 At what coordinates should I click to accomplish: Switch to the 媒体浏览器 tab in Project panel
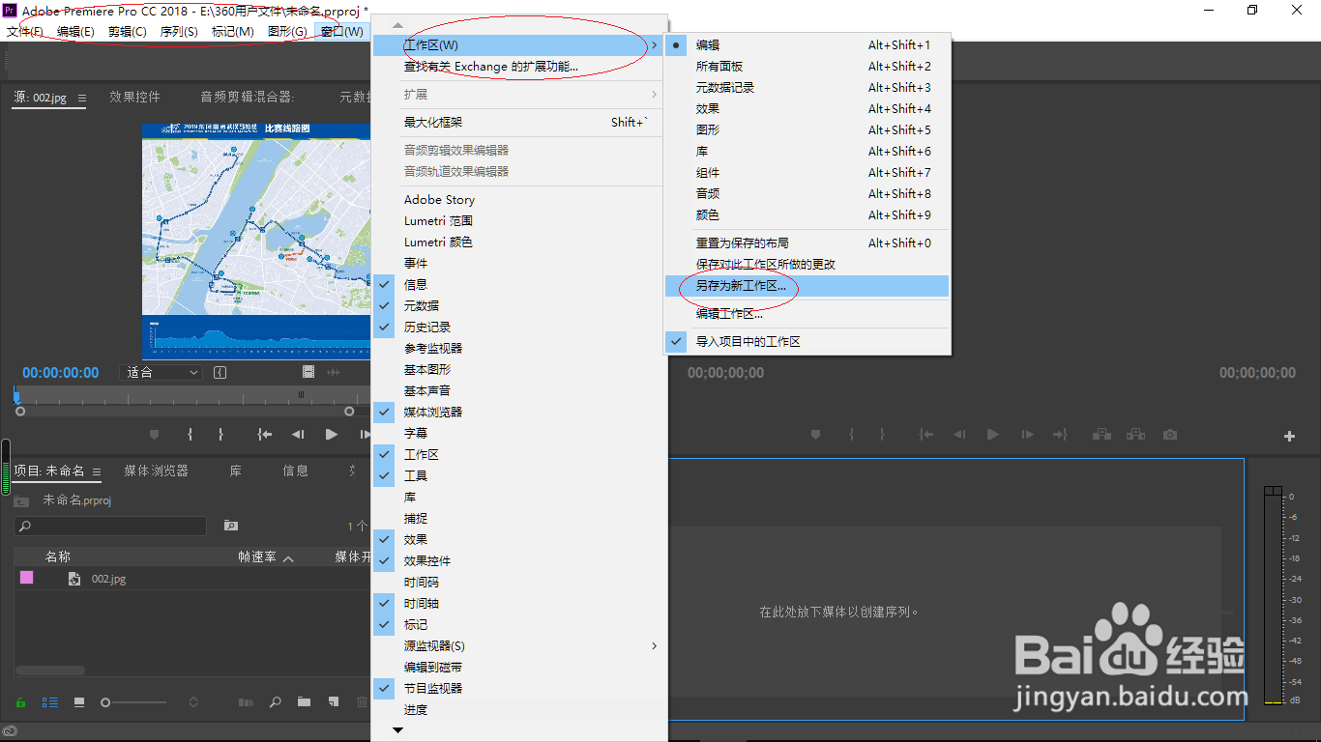coord(156,471)
